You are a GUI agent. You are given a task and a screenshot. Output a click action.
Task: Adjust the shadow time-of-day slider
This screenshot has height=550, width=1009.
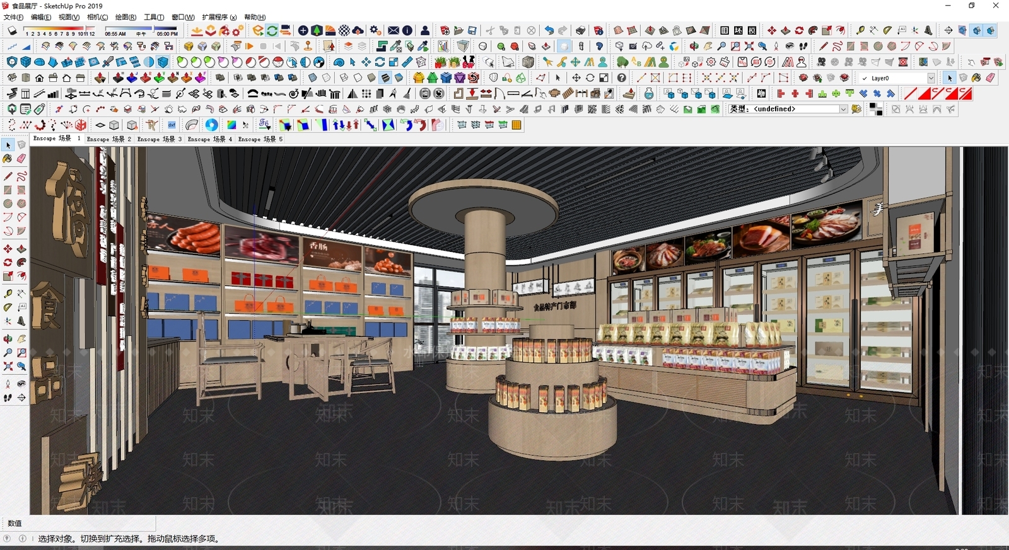pos(141,28)
